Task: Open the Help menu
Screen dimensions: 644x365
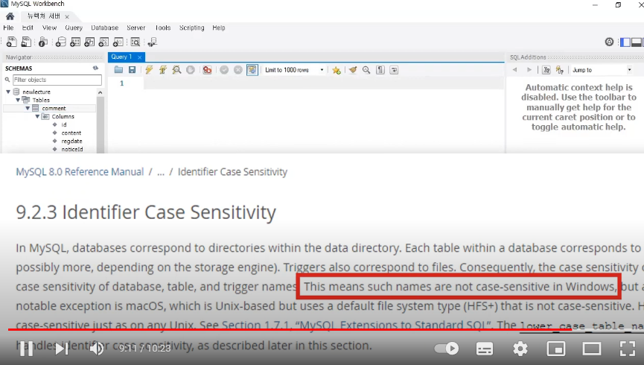Action: (x=218, y=28)
